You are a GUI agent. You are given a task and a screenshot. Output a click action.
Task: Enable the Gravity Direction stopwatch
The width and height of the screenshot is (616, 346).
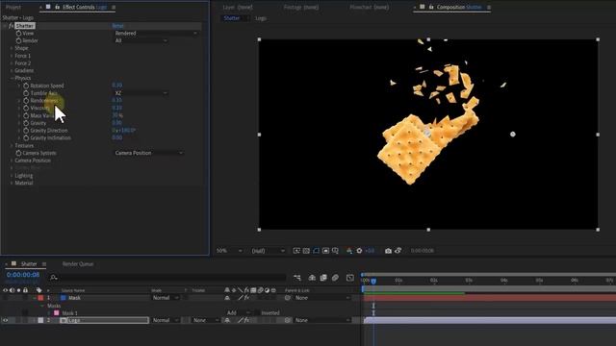tap(26, 131)
